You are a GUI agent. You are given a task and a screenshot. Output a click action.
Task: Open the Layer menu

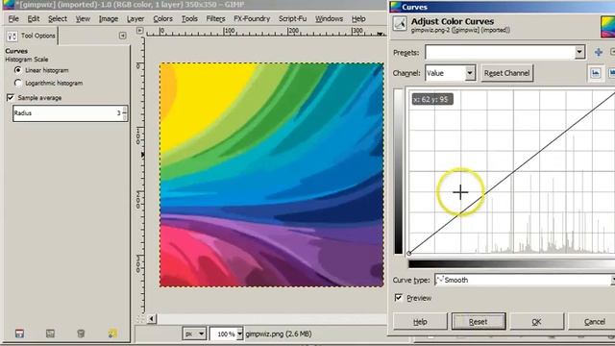135,19
